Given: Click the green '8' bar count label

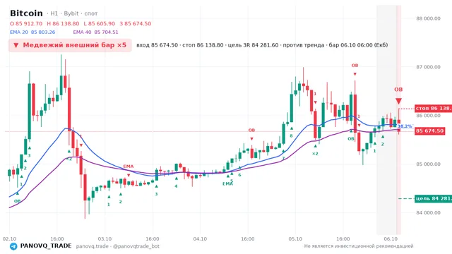Looking at the screenshot, I should 291,136.
